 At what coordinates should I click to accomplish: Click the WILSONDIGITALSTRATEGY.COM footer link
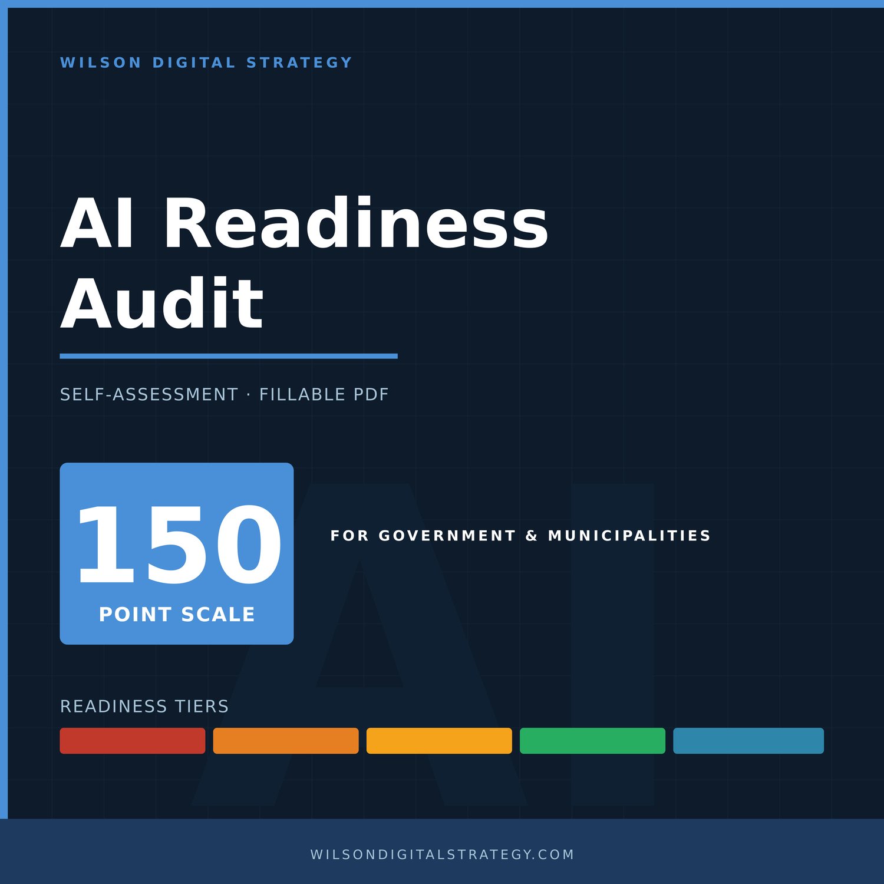click(x=442, y=855)
